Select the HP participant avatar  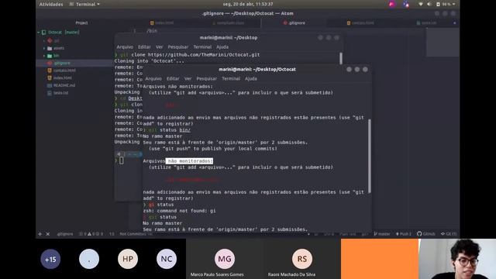(128, 259)
